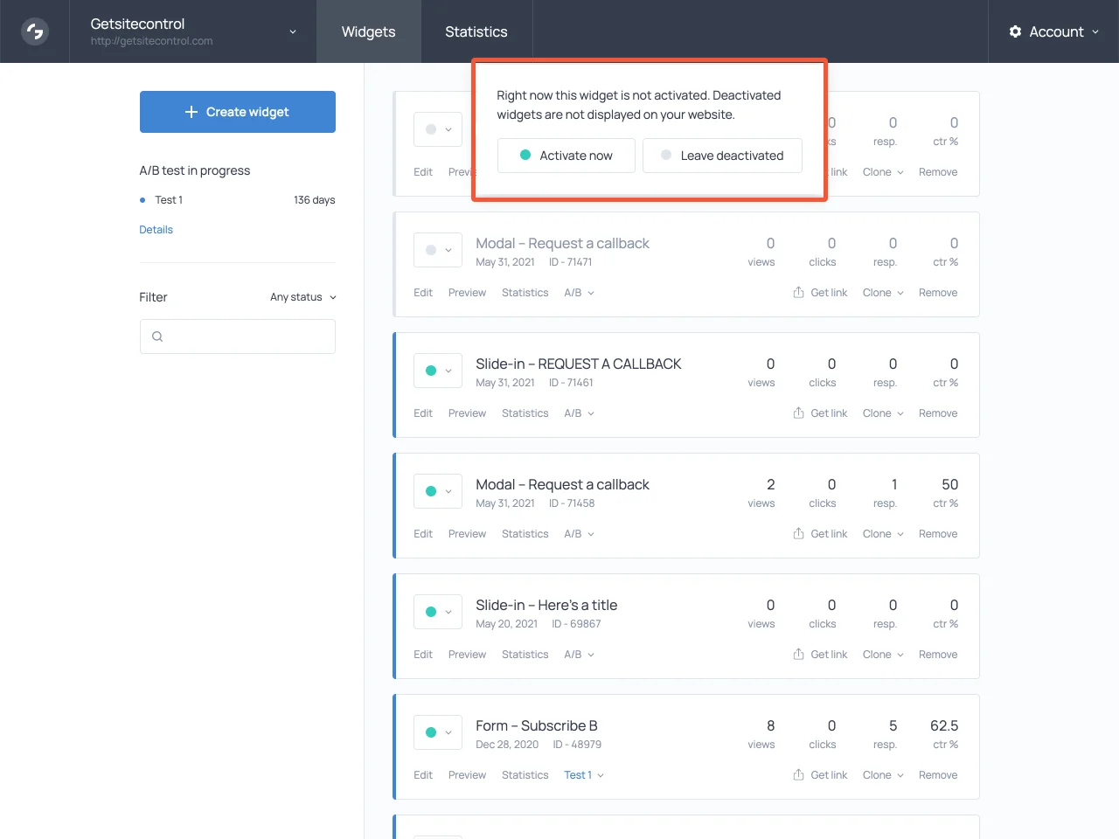Toggle status of Modal widget ID 71458
1119x839 pixels.
(x=438, y=491)
